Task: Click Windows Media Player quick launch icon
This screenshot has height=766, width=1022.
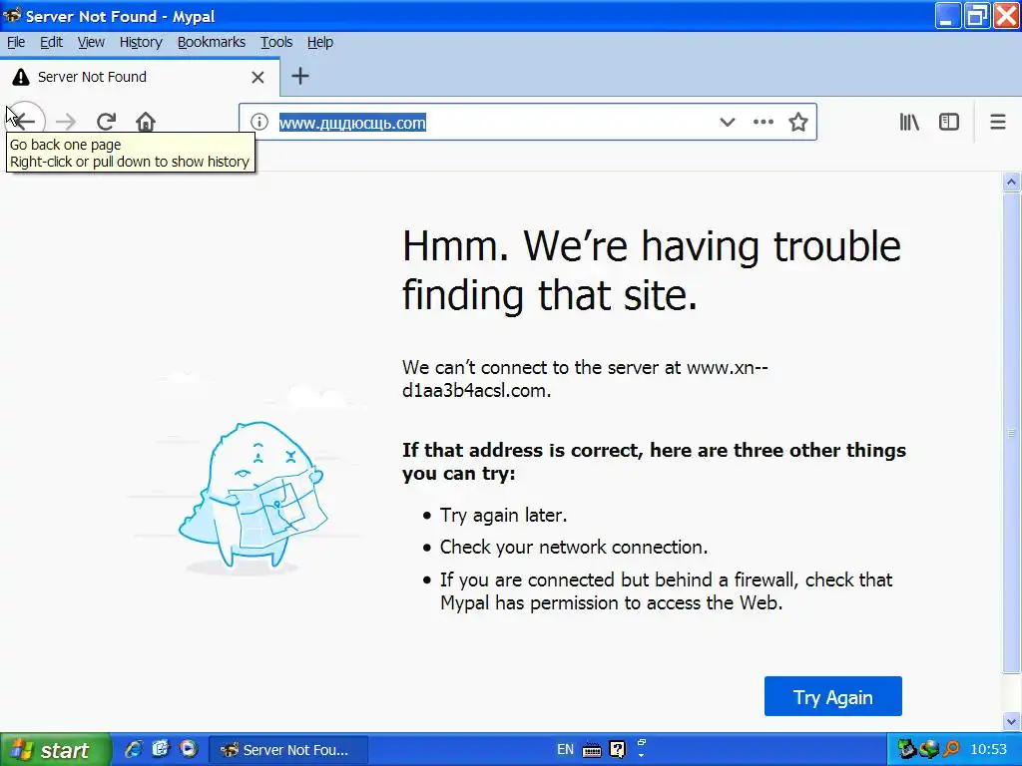Action: (x=189, y=749)
